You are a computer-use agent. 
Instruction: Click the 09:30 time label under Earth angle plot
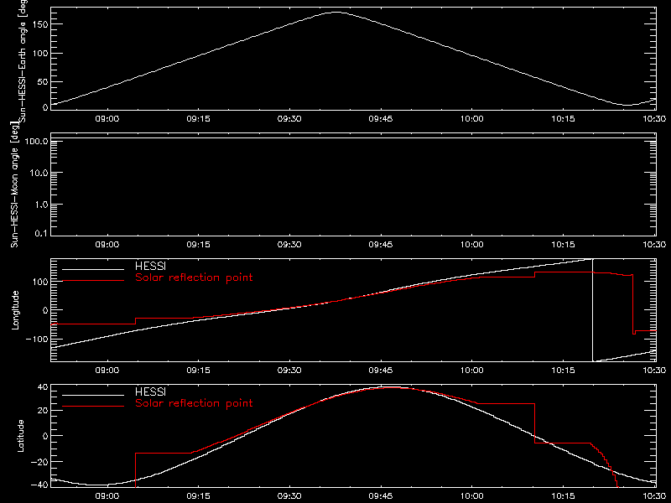click(289, 119)
